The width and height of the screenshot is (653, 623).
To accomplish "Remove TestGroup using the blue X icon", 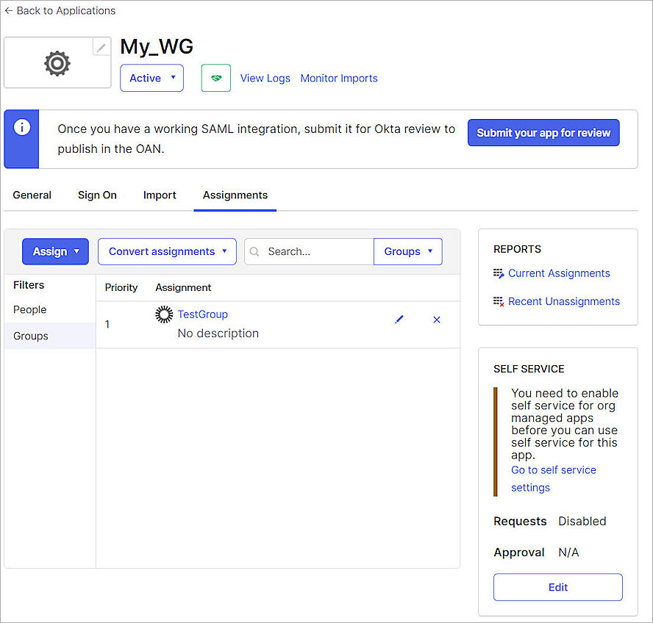I will pos(436,320).
